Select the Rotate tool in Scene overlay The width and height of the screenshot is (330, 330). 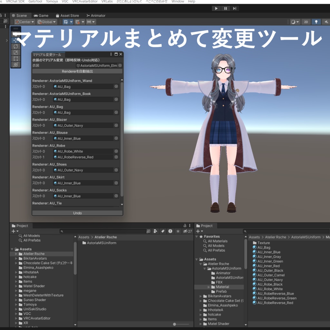click(x=15, y=46)
